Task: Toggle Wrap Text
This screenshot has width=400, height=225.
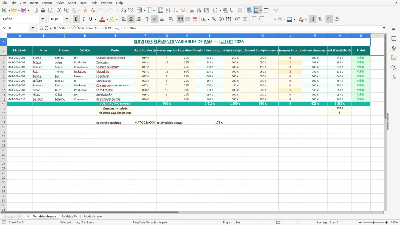Action: (x=171, y=19)
